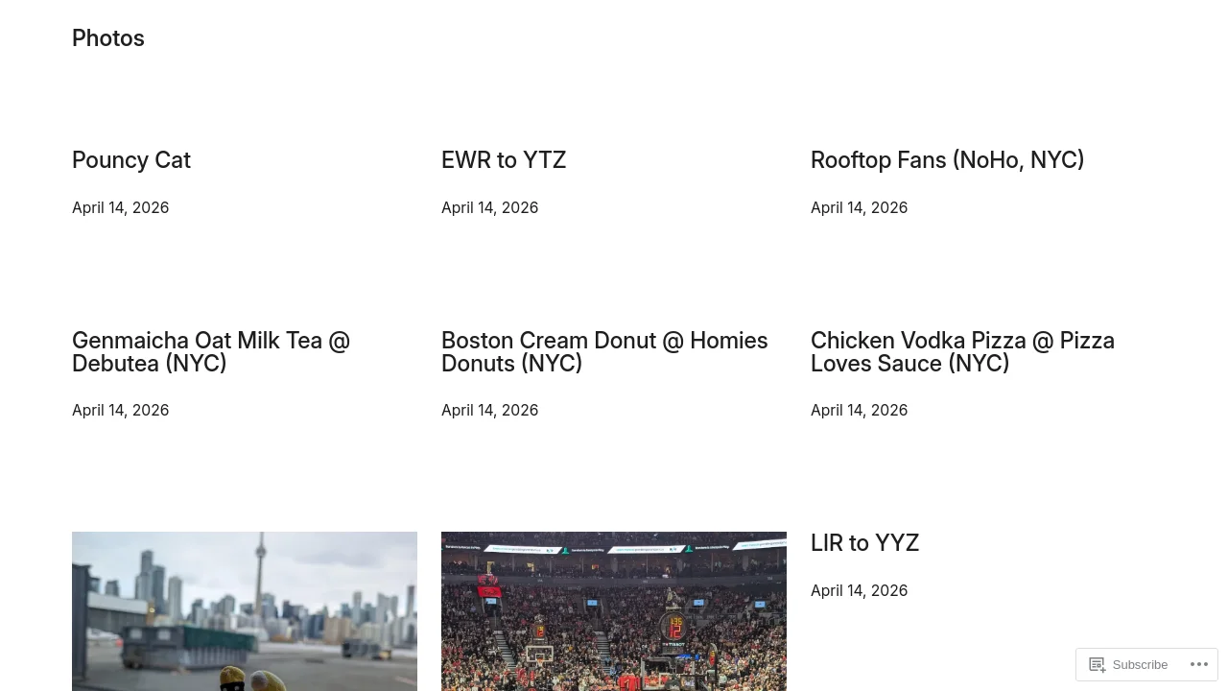
Task: Click the date under Genmaicha Oat Milk Tea
Action: tap(121, 410)
